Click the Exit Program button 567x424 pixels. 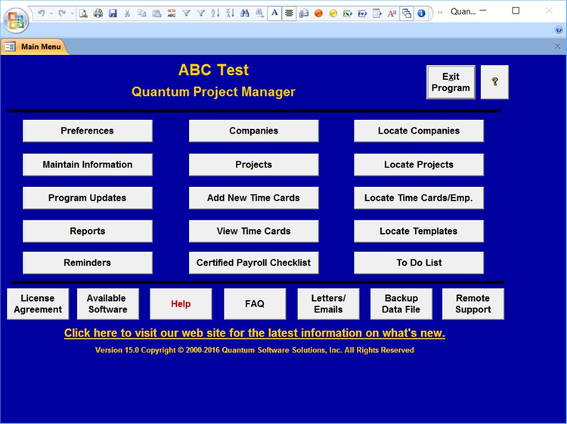[451, 82]
